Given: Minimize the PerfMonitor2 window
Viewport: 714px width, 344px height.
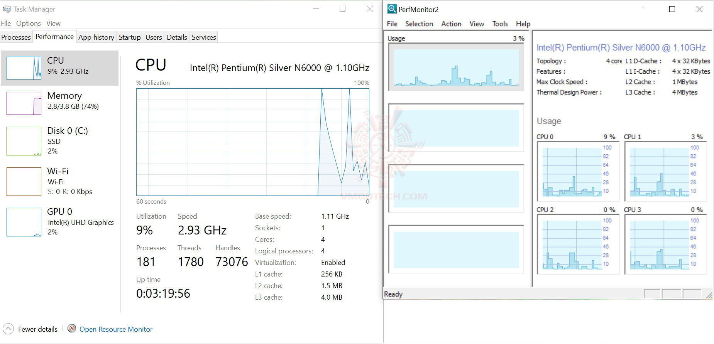Looking at the screenshot, I should tap(645, 9).
